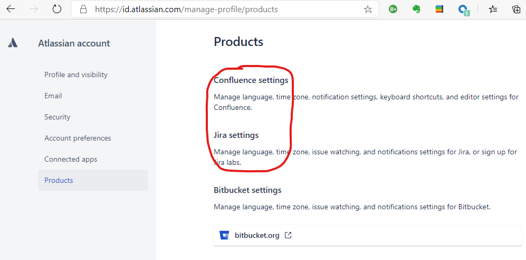Open the green B+ extension icon
The width and height of the screenshot is (526, 260).
point(393,10)
